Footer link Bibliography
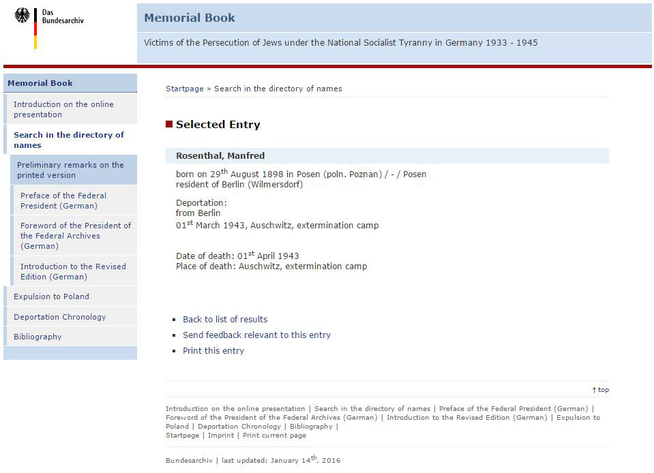The width and height of the screenshot is (654, 473). click(311, 427)
